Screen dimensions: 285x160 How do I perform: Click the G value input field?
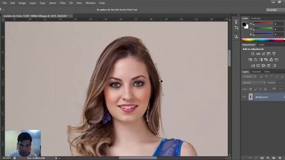click(x=279, y=29)
